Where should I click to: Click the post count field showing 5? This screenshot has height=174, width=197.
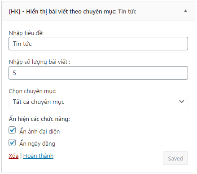[98, 73]
